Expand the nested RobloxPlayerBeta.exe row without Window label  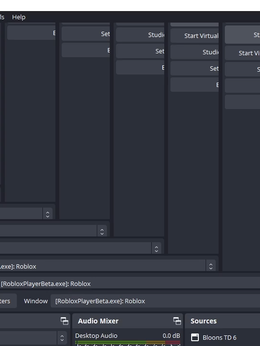pyautogui.click(x=130, y=284)
